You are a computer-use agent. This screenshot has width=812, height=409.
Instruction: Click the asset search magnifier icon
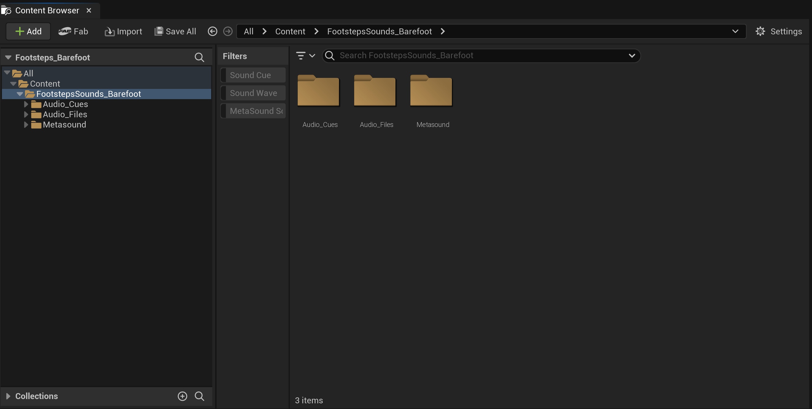pos(330,56)
